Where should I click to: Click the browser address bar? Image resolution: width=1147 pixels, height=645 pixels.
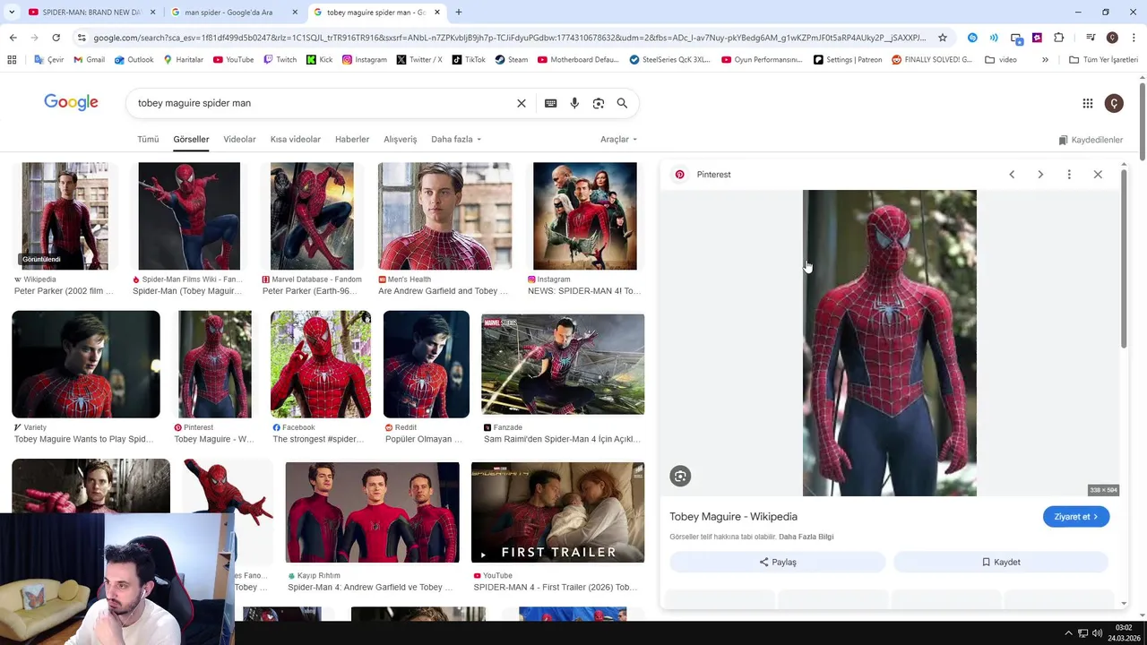pos(509,38)
